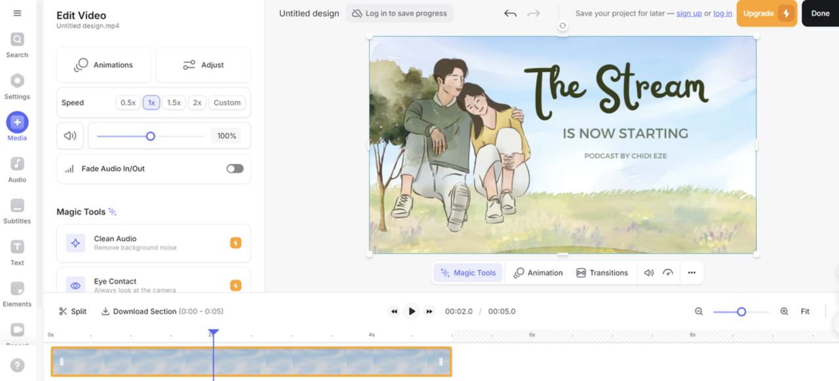
Task: Open the more options ellipsis menu
Action: (x=692, y=273)
